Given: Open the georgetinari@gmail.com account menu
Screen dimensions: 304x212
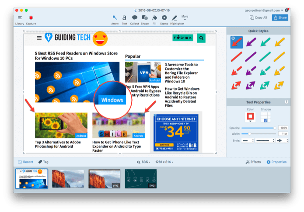Looking at the screenshot, I should click(264, 10).
